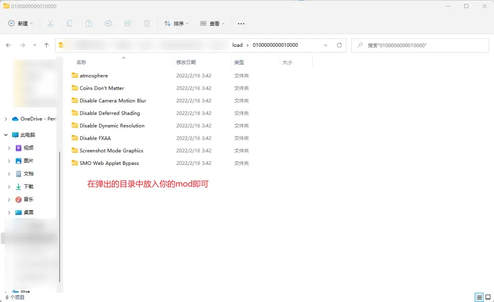Expand the Music (音乐) node
Viewport: 494px width, 302px height.
click(x=9, y=200)
